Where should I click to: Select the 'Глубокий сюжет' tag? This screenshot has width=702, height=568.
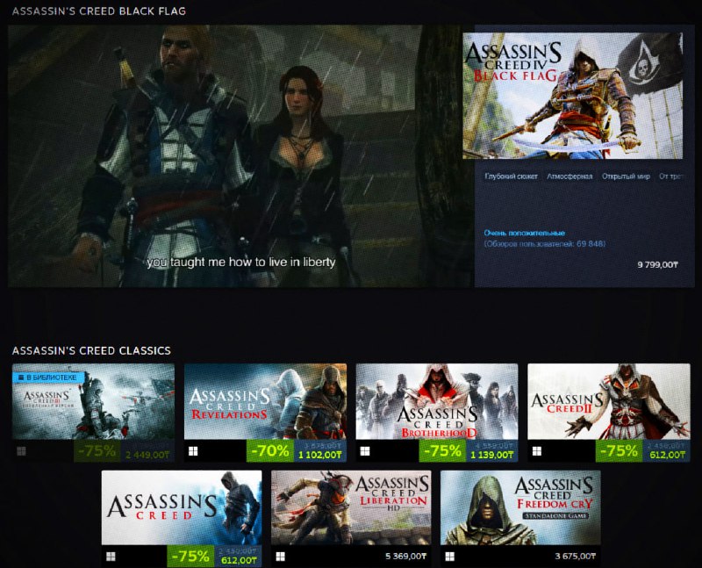511,176
